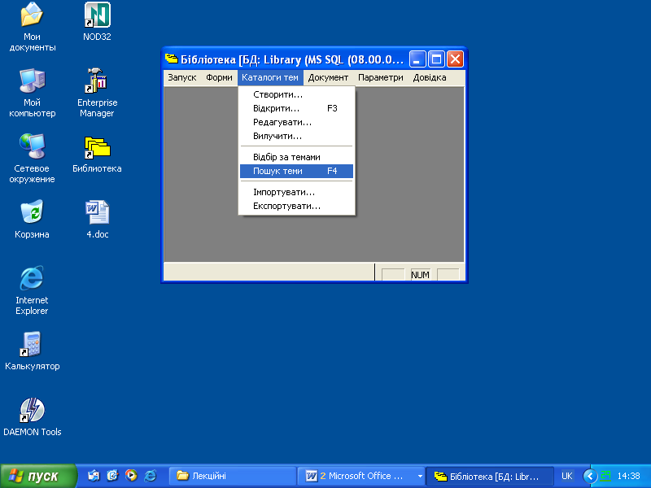Open the Документ menu
This screenshot has width=651, height=488.
328,77
